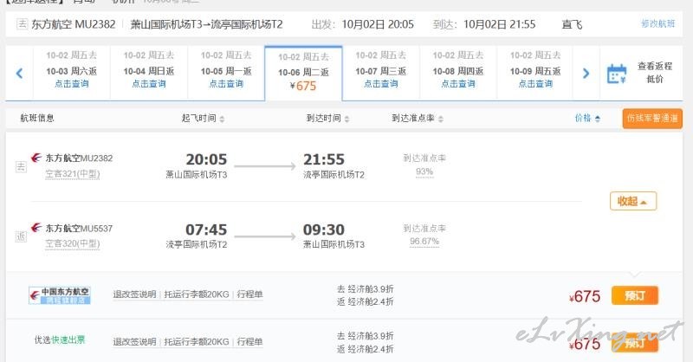Screen dimensions: 693x362
Task: Click 伤残军警通道 orange button
Action: tap(652, 119)
